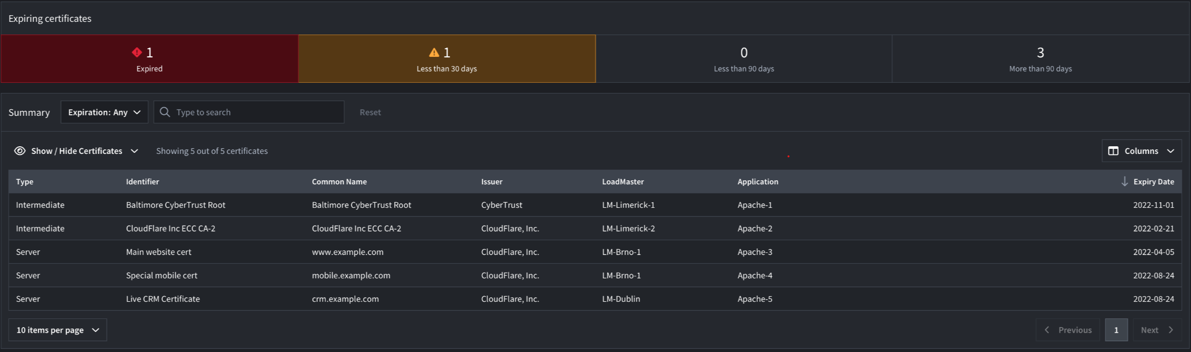Select the Less than 90 days tile
The height and width of the screenshot is (352, 1191).
tap(744, 59)
